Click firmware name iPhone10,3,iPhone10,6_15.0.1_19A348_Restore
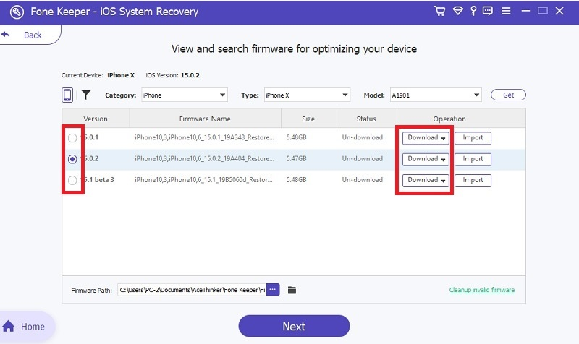This screenshot has width=579, height=344. pyautogui.click(x=204, y=137)
